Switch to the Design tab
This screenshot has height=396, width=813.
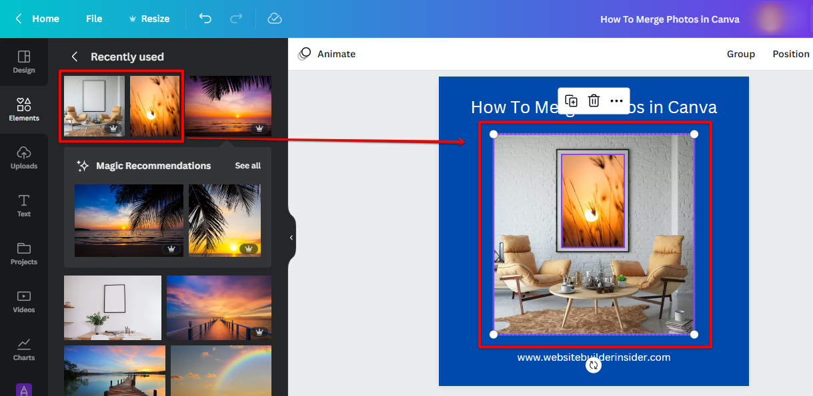24,62
